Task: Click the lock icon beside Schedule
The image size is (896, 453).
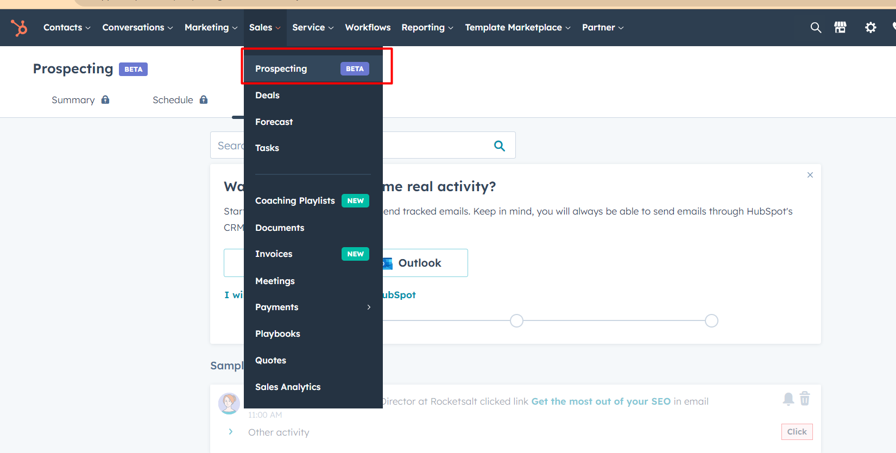Action: [x=204, y=99]
